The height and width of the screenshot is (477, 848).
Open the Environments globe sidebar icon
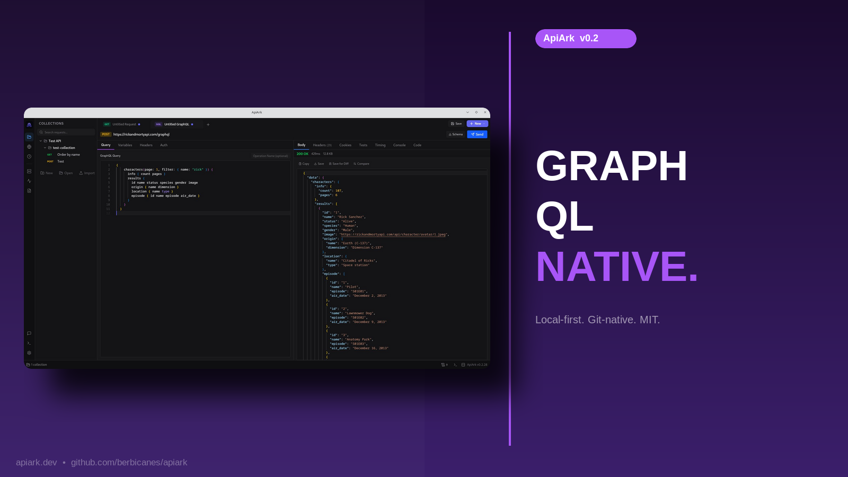coord(29,147)
